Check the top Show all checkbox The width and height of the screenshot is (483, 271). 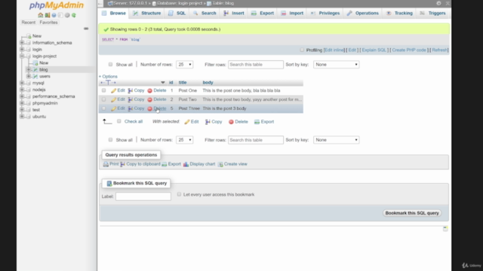pyautogui.click(x=110, y=65)
